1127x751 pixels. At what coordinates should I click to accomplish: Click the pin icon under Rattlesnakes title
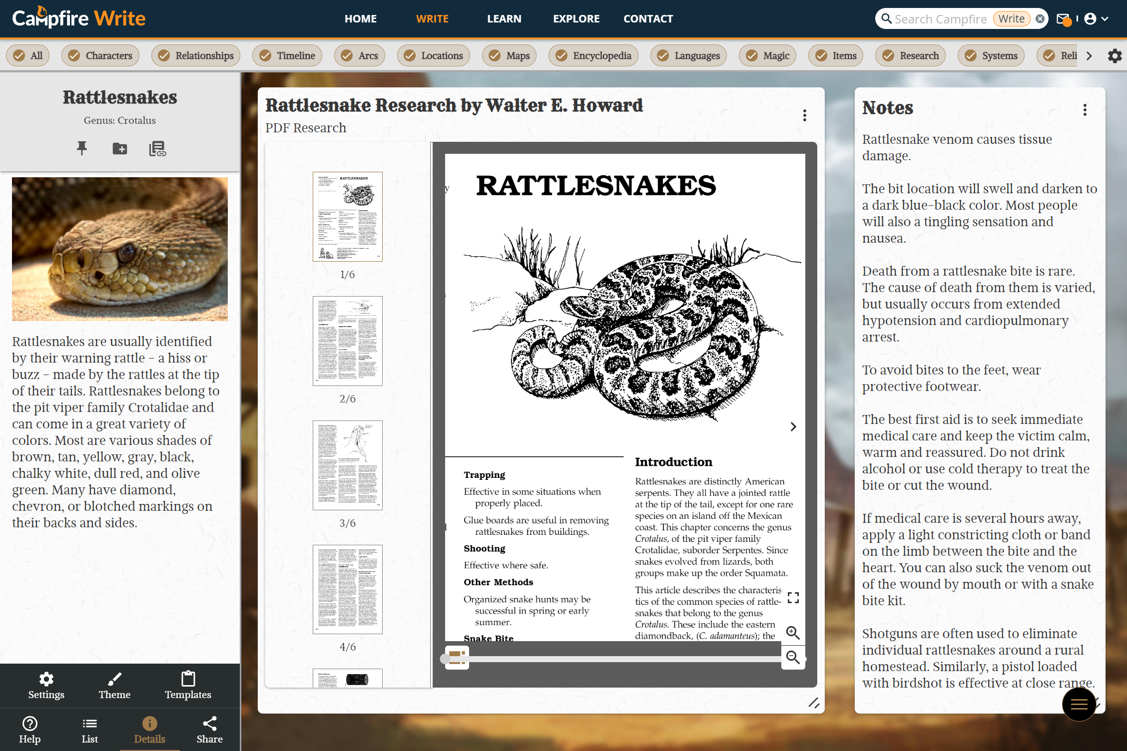[x=82, y=148]
